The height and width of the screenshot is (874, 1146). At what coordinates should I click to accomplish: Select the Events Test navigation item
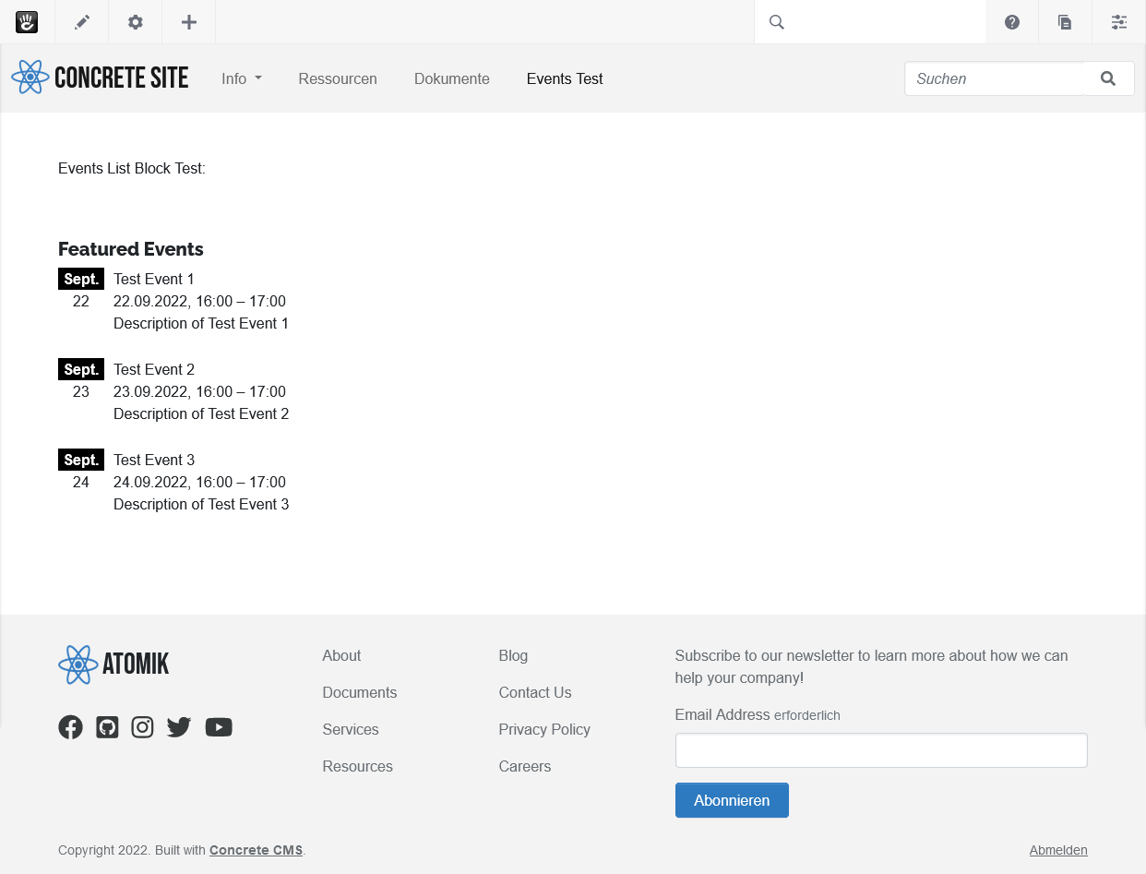point(564,78)
